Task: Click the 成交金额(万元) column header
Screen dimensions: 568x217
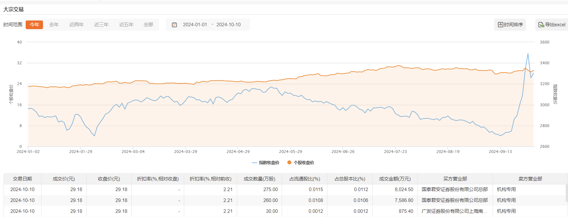Action: (x=395, y=179)
